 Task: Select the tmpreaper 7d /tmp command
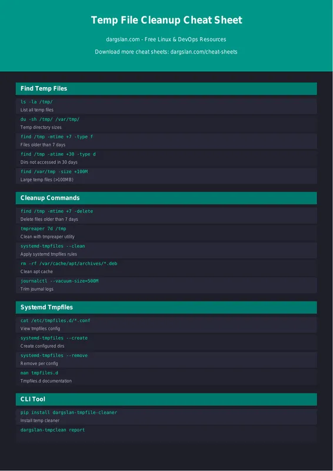43,228
